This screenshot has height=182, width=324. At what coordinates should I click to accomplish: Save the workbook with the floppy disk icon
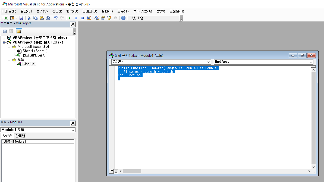click(21, 18)
